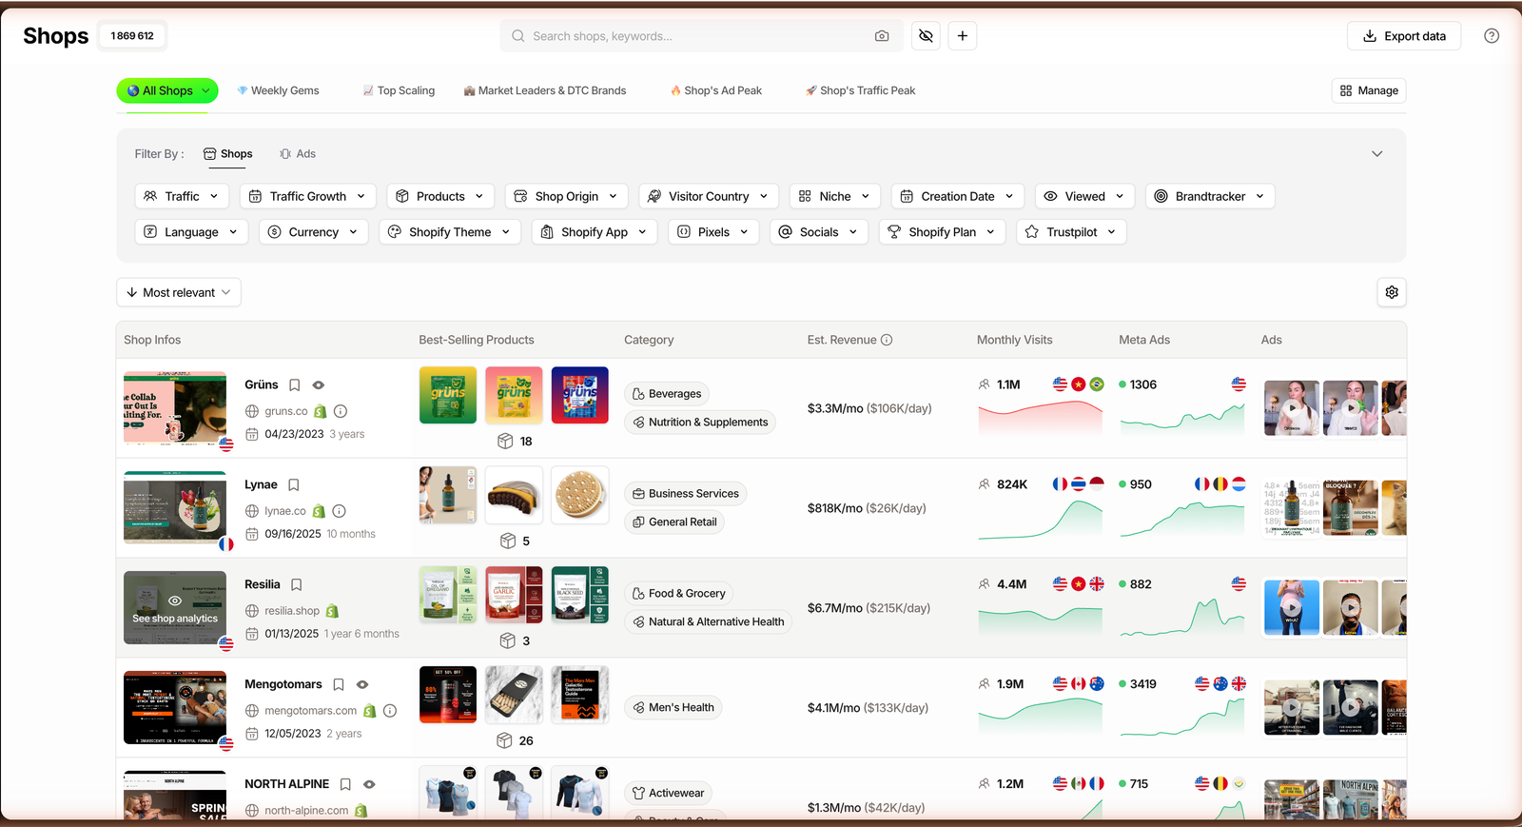The image size is (1522, 827).
Task: Switch filter mode to Shops
Action: (x=227, y=154)
